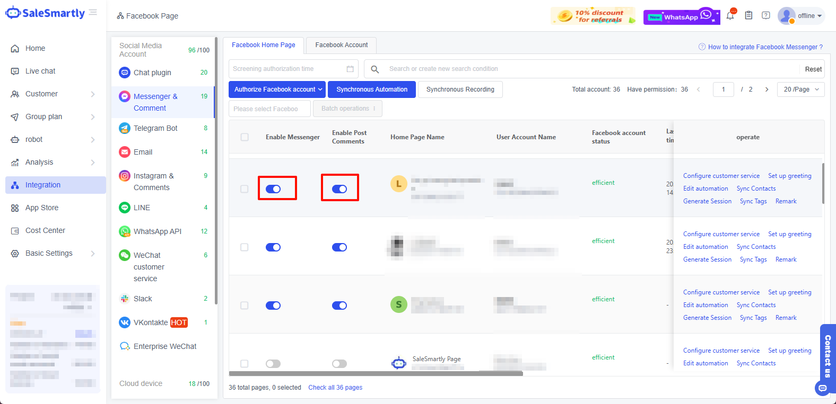Click the Reset button
Screen dimensions: 836x404
point(813,69)
